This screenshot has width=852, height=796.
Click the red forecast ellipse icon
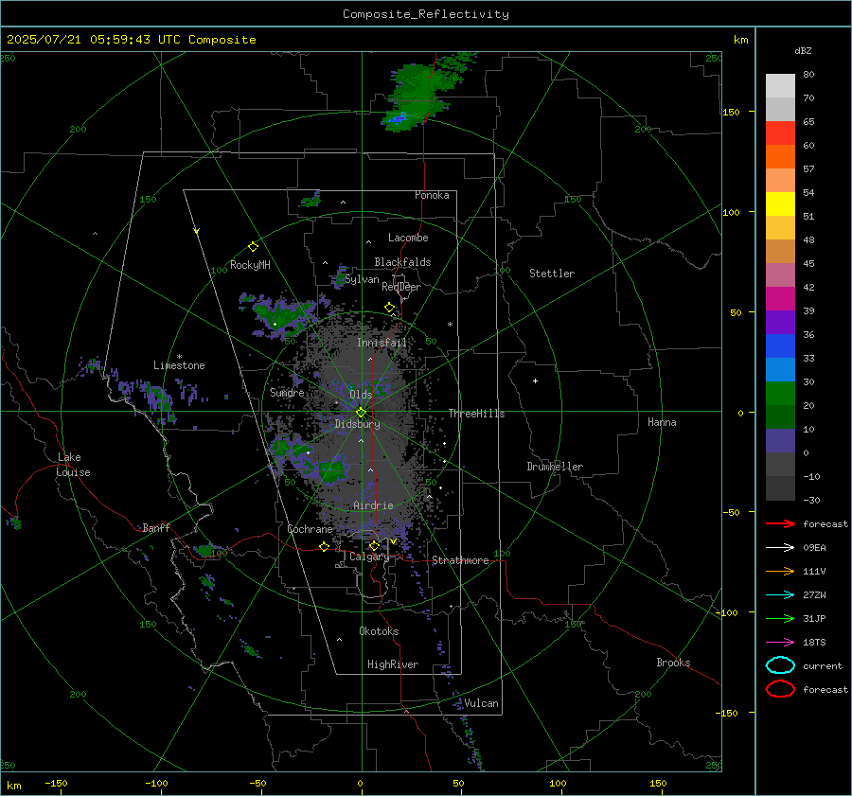[x=780, y=689]
